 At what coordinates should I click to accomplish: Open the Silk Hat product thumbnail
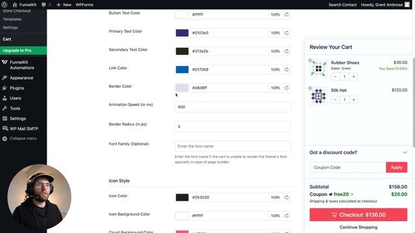[x=318, y=96]
